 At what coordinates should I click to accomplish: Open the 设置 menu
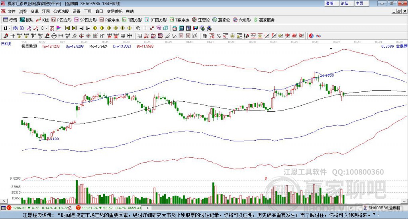(76, 12)
